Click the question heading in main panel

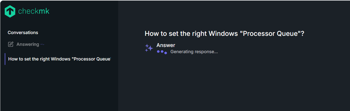tap(224, 33)
